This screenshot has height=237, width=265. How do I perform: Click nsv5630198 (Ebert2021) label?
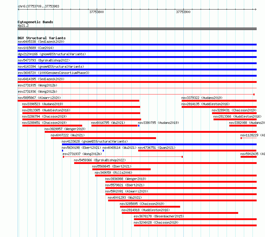(81, 148)
